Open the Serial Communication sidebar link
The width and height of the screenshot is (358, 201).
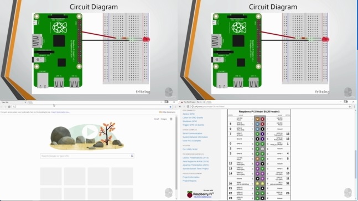[192, 133]
